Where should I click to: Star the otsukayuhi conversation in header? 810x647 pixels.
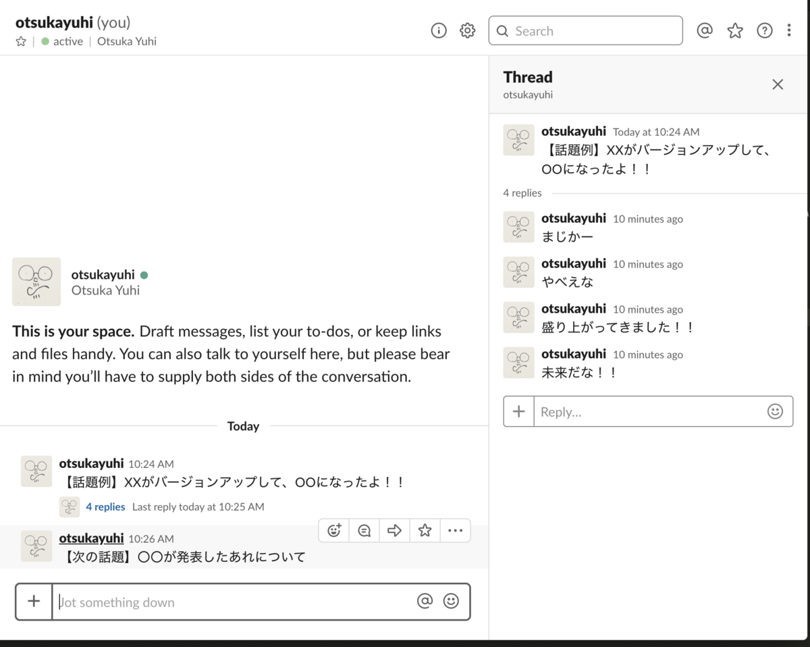click(21, 41)
